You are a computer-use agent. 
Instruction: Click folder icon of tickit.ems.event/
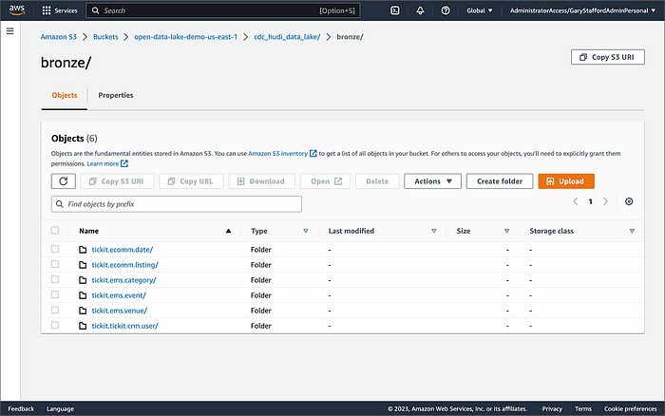[x=83, y=295]
